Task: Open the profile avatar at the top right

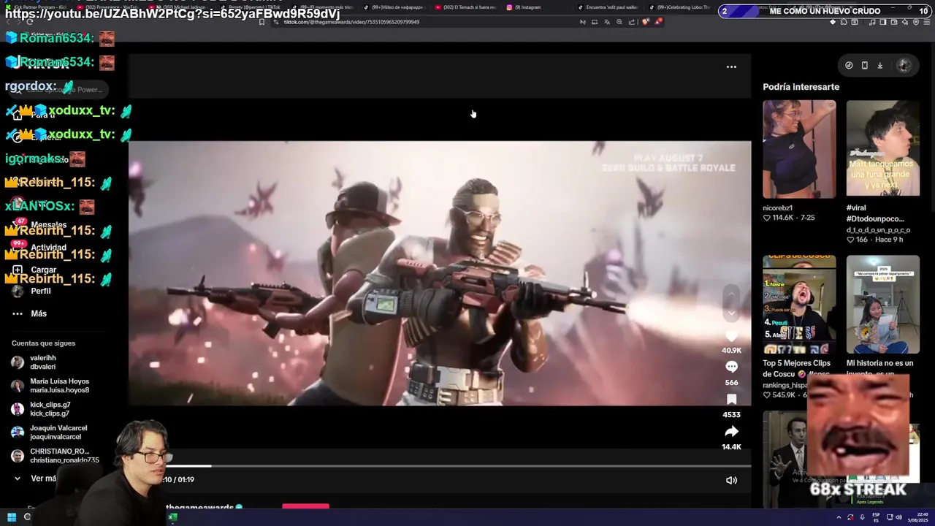Action: (904, 65)
